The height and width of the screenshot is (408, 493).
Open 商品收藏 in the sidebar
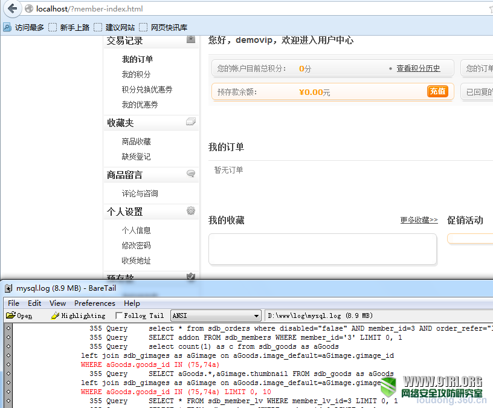tap(136, 141)
